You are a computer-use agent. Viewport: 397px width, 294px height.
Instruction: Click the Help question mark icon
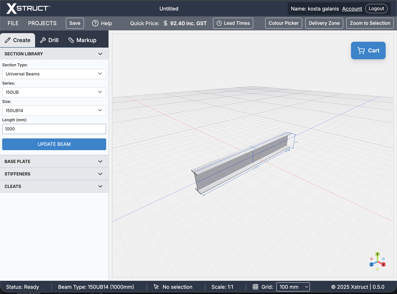click(95, 23)
